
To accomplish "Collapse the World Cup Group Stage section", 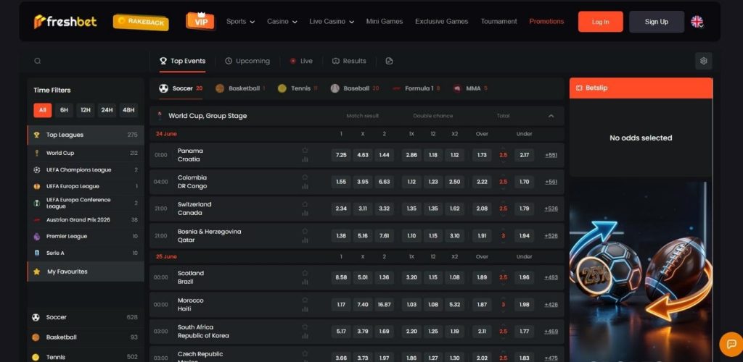I will click(551, 116).
